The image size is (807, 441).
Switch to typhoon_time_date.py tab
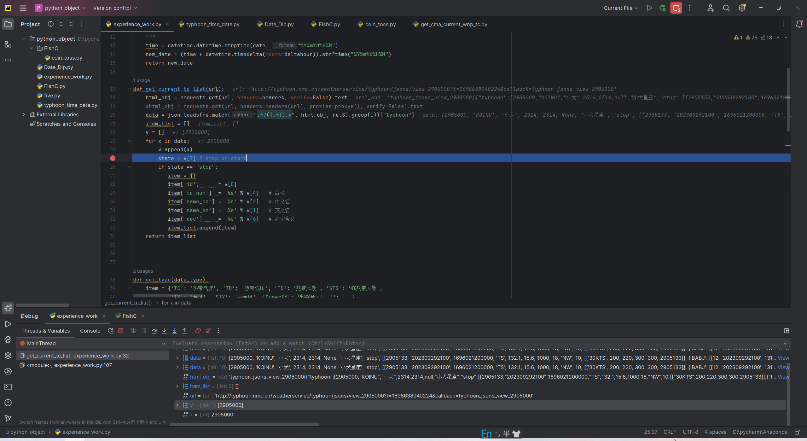tap(209, 24)
